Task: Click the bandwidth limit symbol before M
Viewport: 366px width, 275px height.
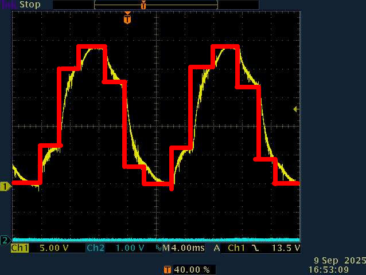Action: (158, 249)
